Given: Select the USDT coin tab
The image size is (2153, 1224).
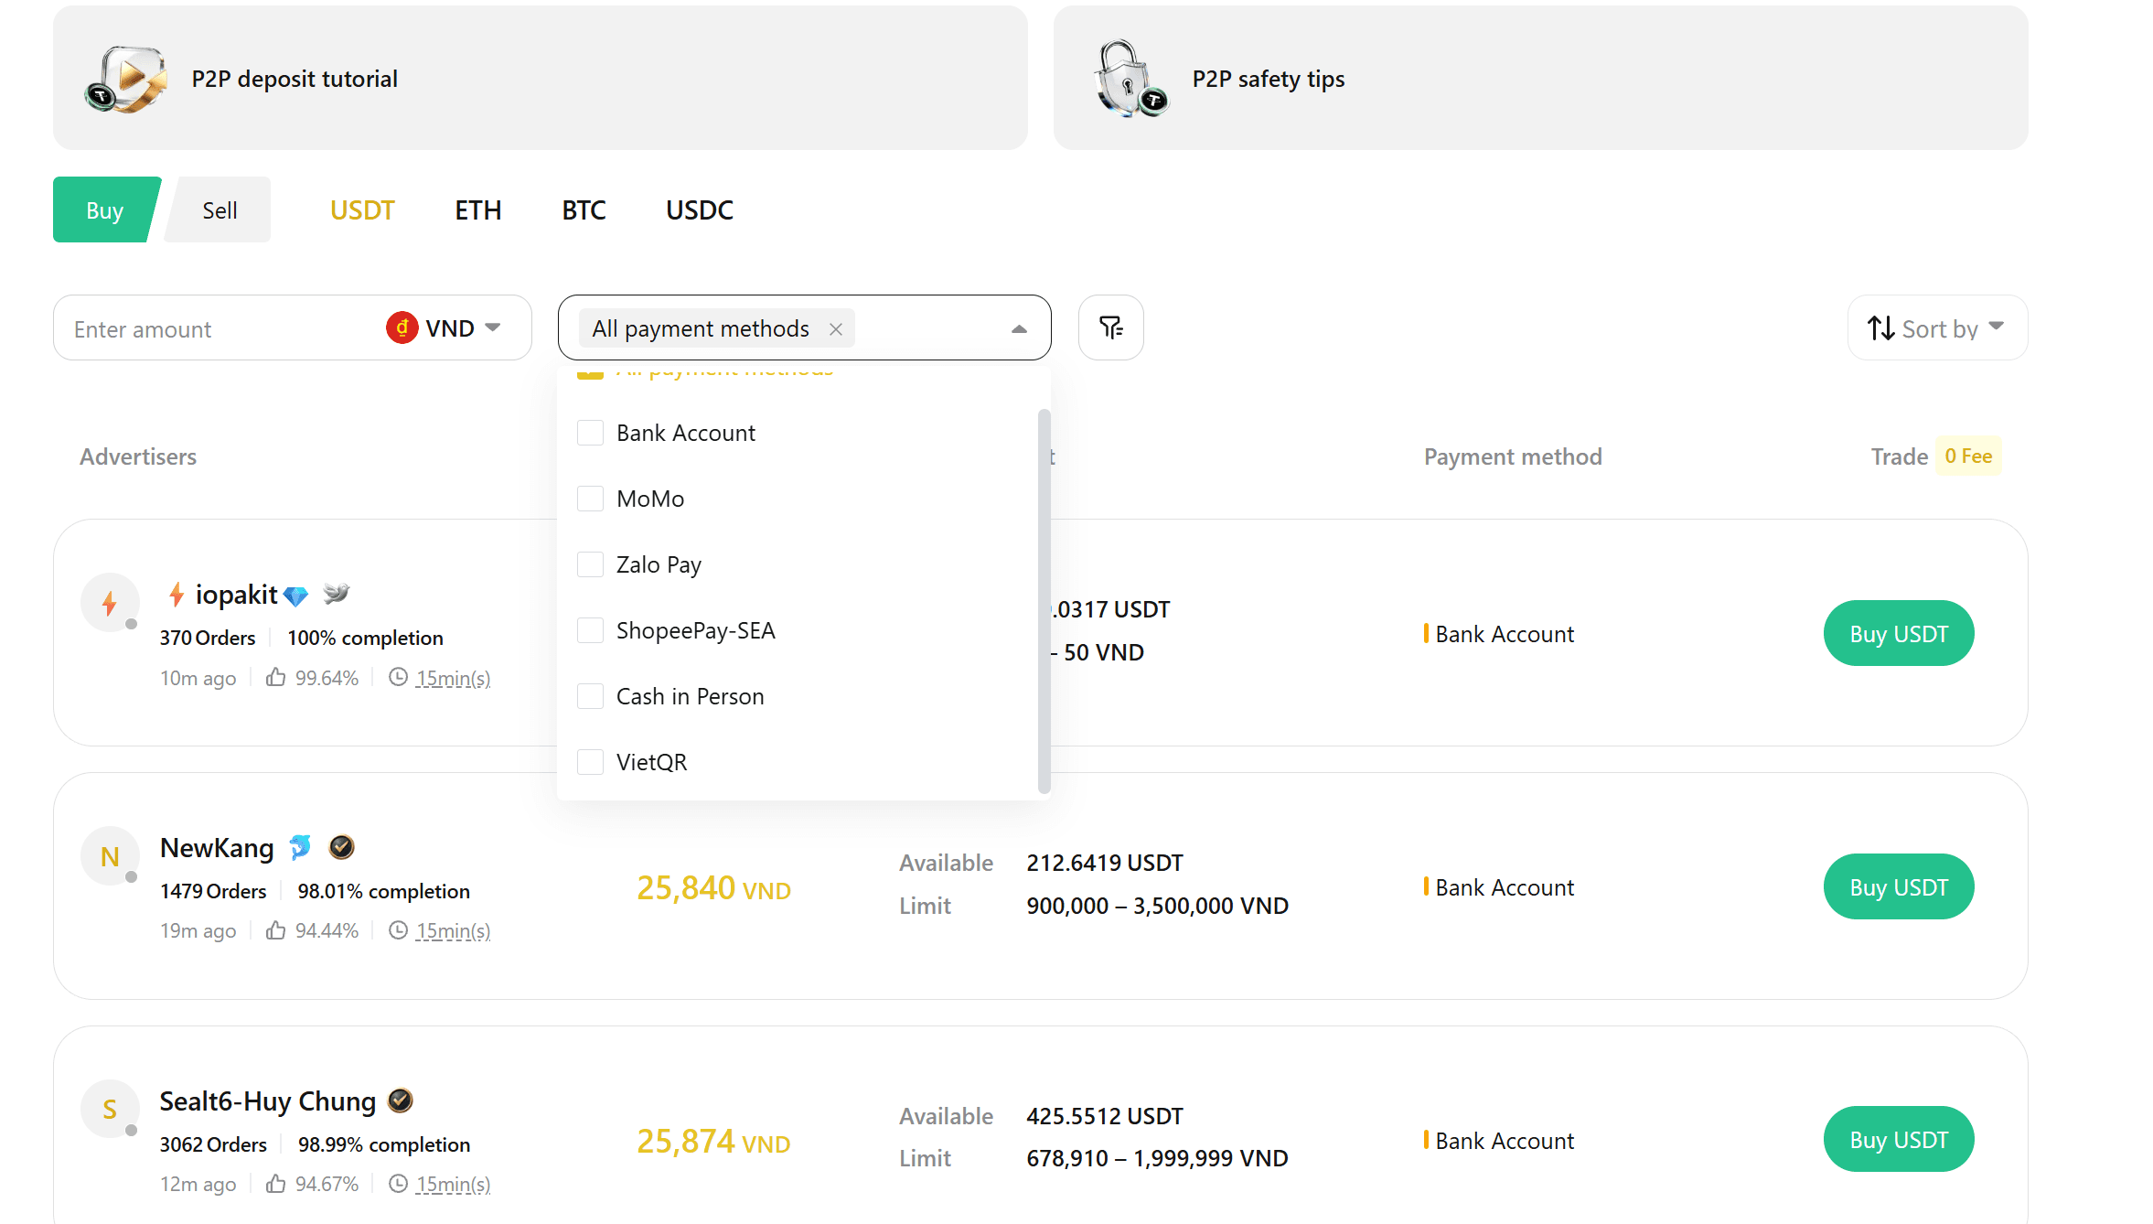Looking at the screenshot, I should click(362, 210).
